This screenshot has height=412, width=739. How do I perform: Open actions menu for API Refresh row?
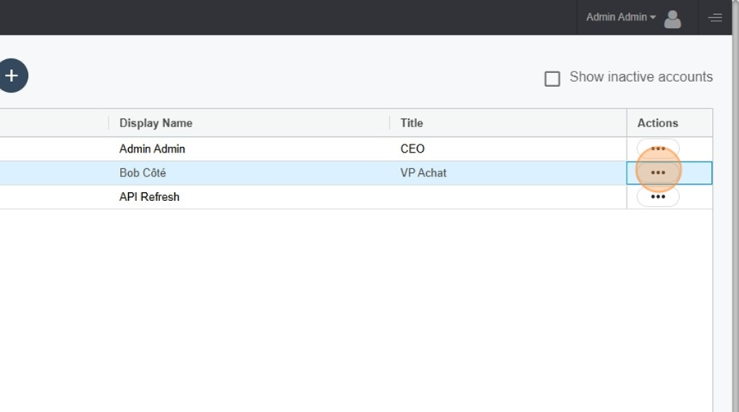(658, 197)
